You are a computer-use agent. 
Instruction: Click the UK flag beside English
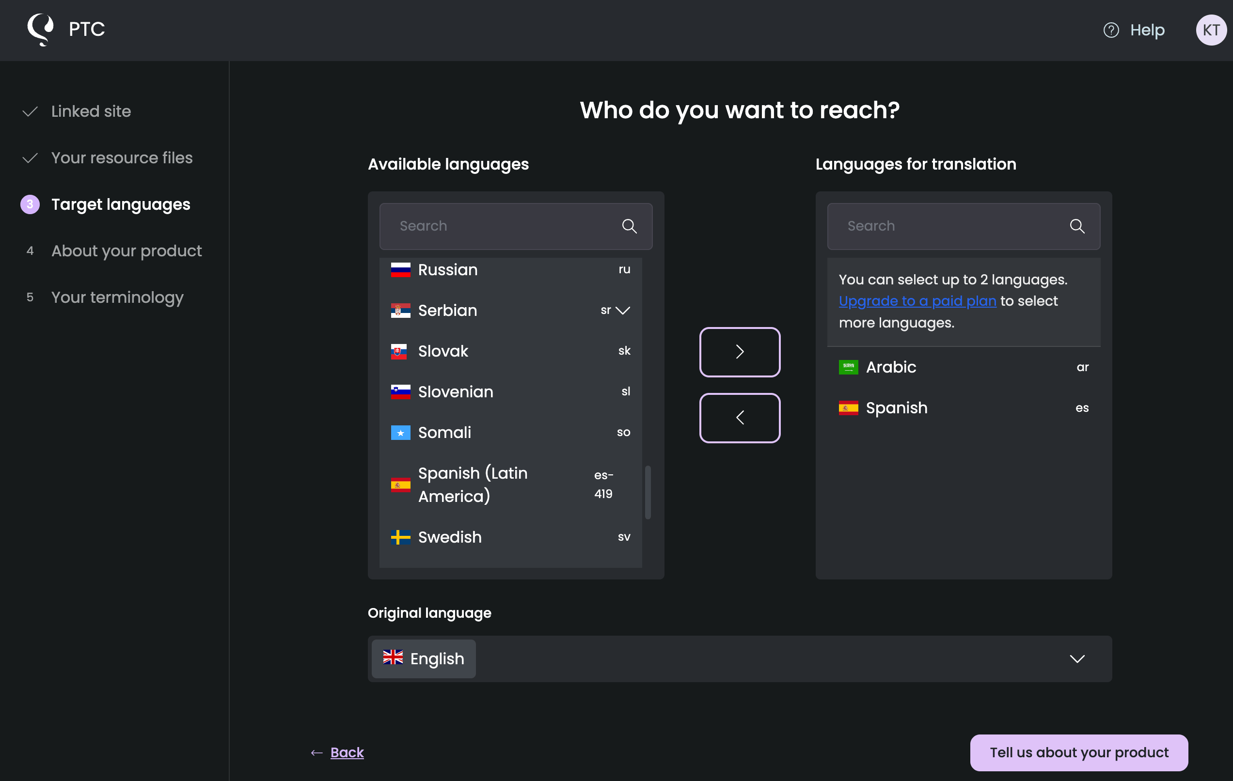click(393, 657)
